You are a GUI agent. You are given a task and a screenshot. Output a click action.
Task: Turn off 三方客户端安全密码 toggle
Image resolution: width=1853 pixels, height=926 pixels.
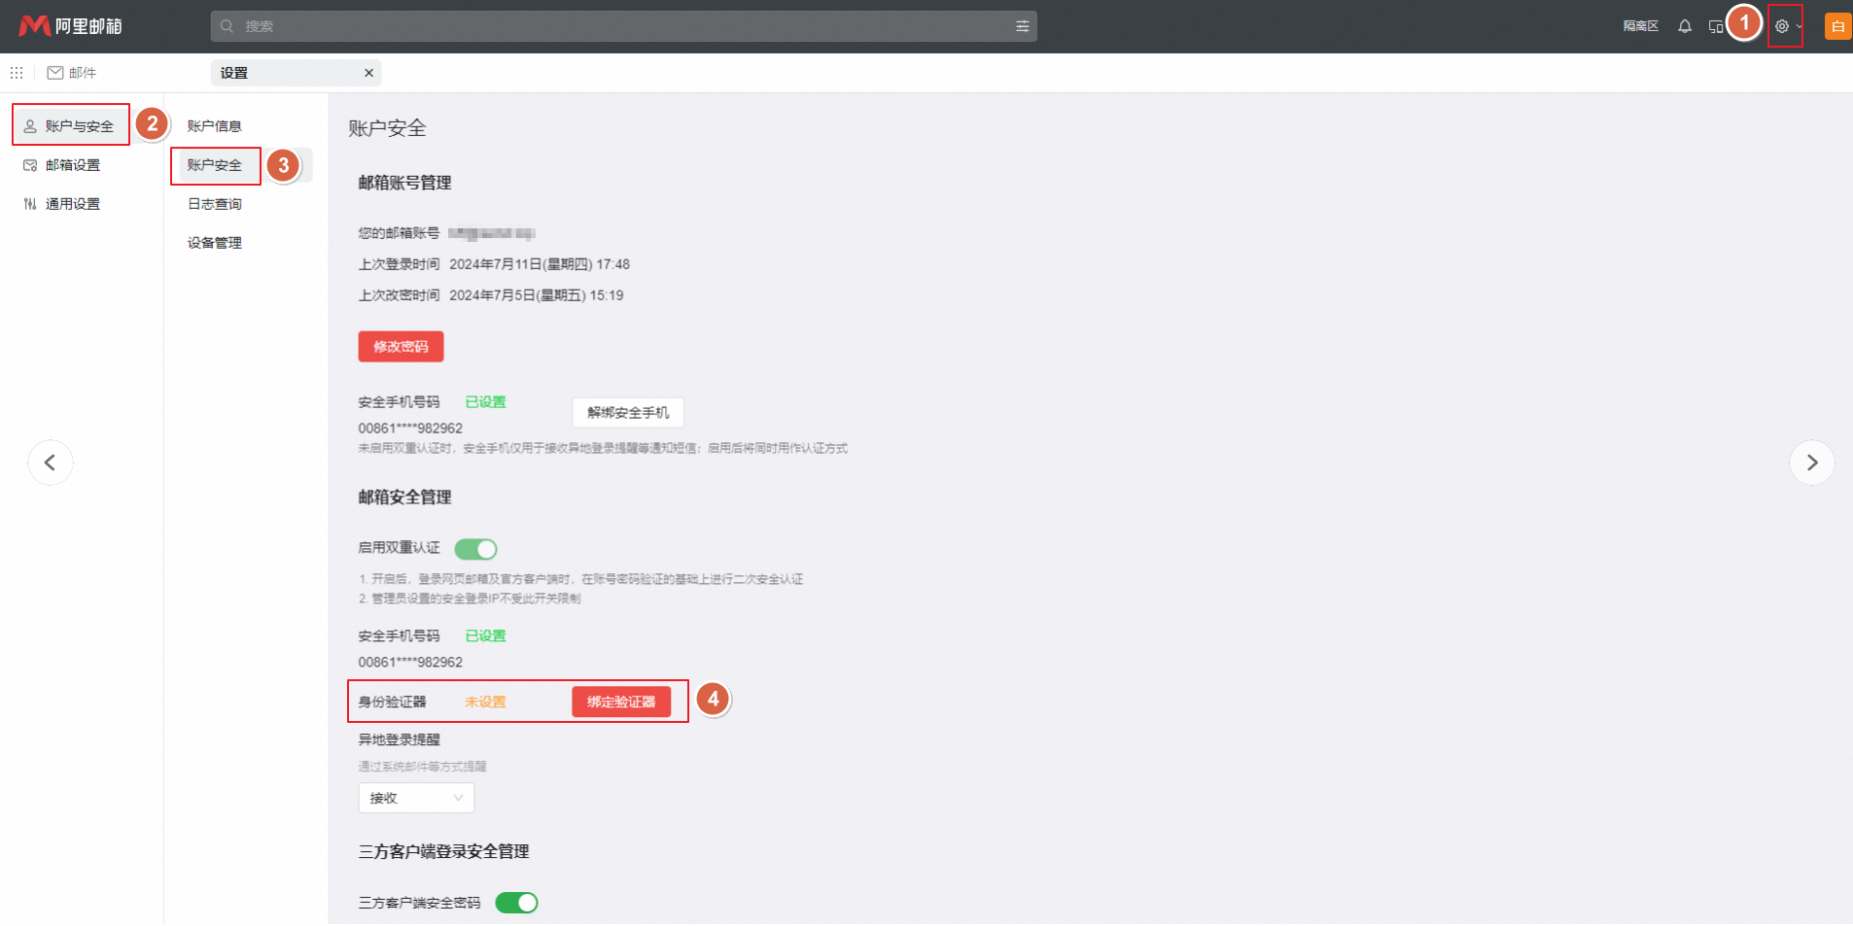pos(517,902)
